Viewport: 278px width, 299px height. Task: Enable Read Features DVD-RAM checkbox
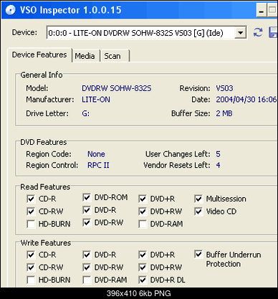tap(143, 224)
